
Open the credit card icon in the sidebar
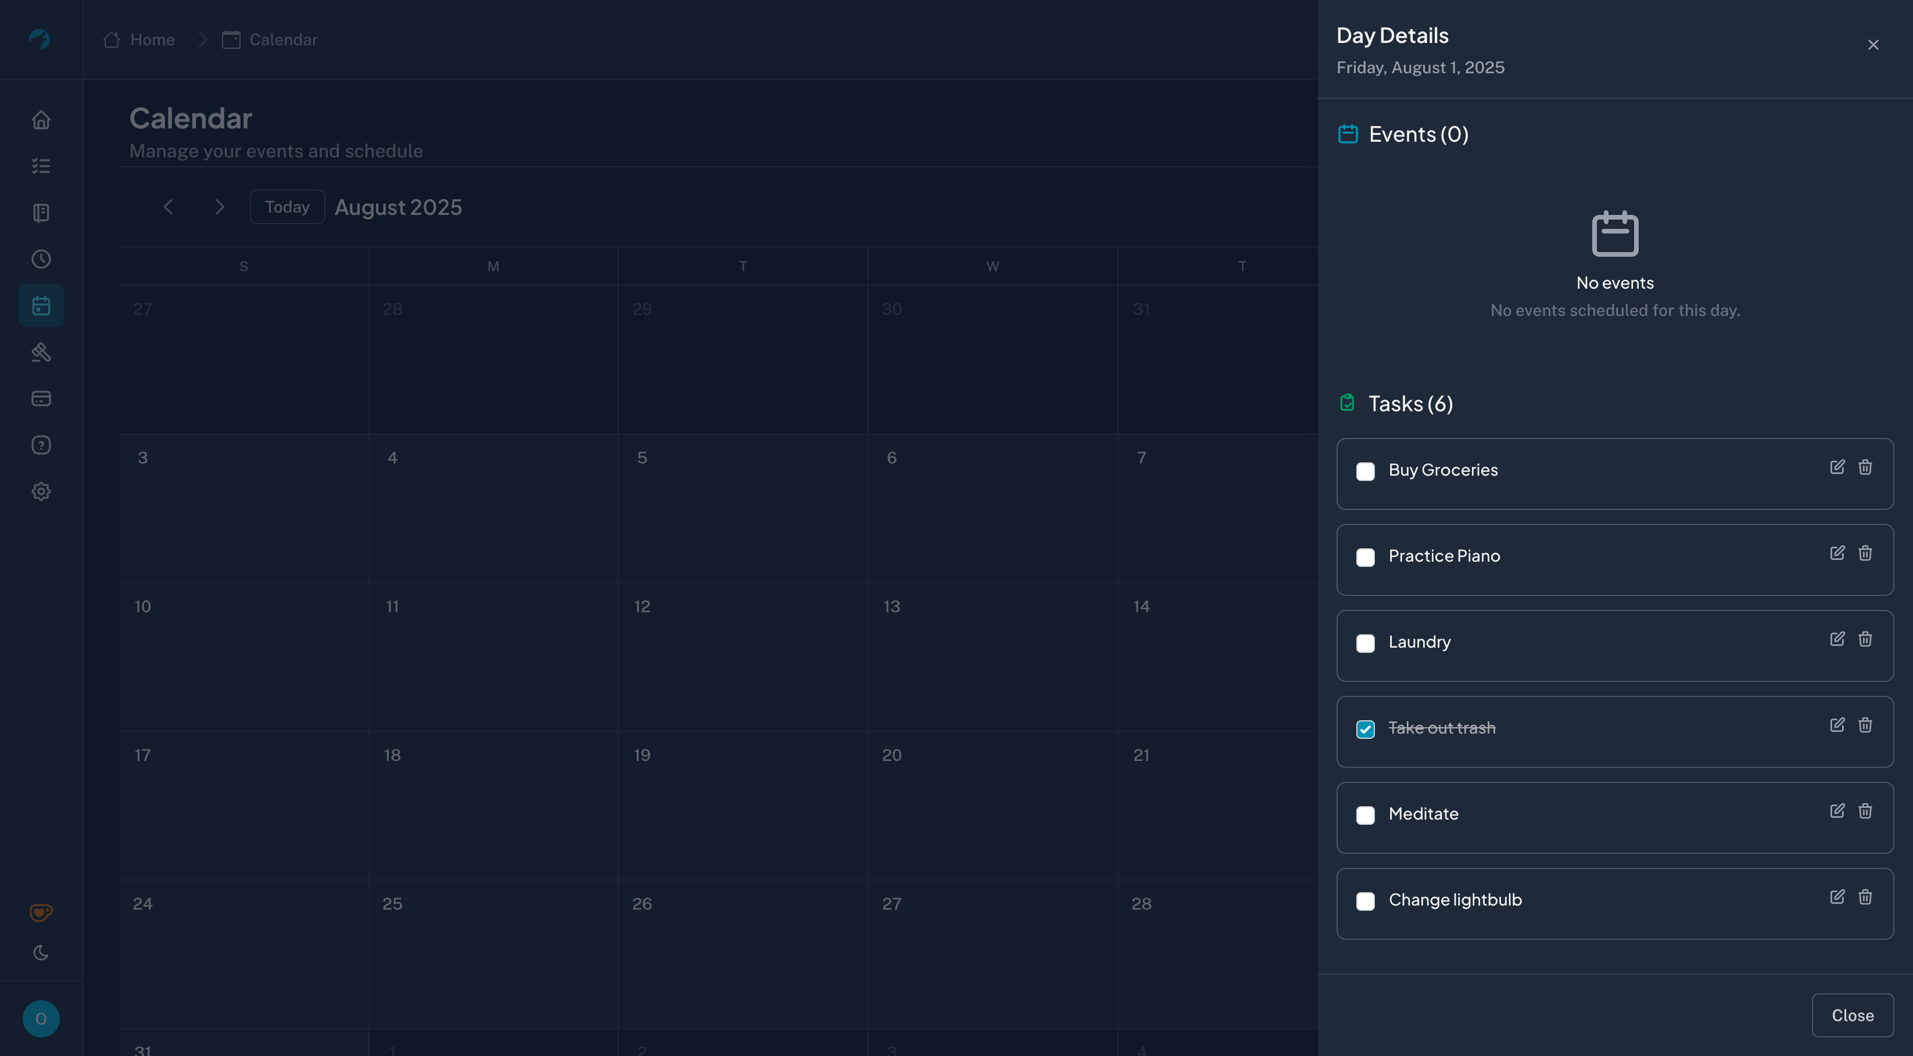click(41, 398)
